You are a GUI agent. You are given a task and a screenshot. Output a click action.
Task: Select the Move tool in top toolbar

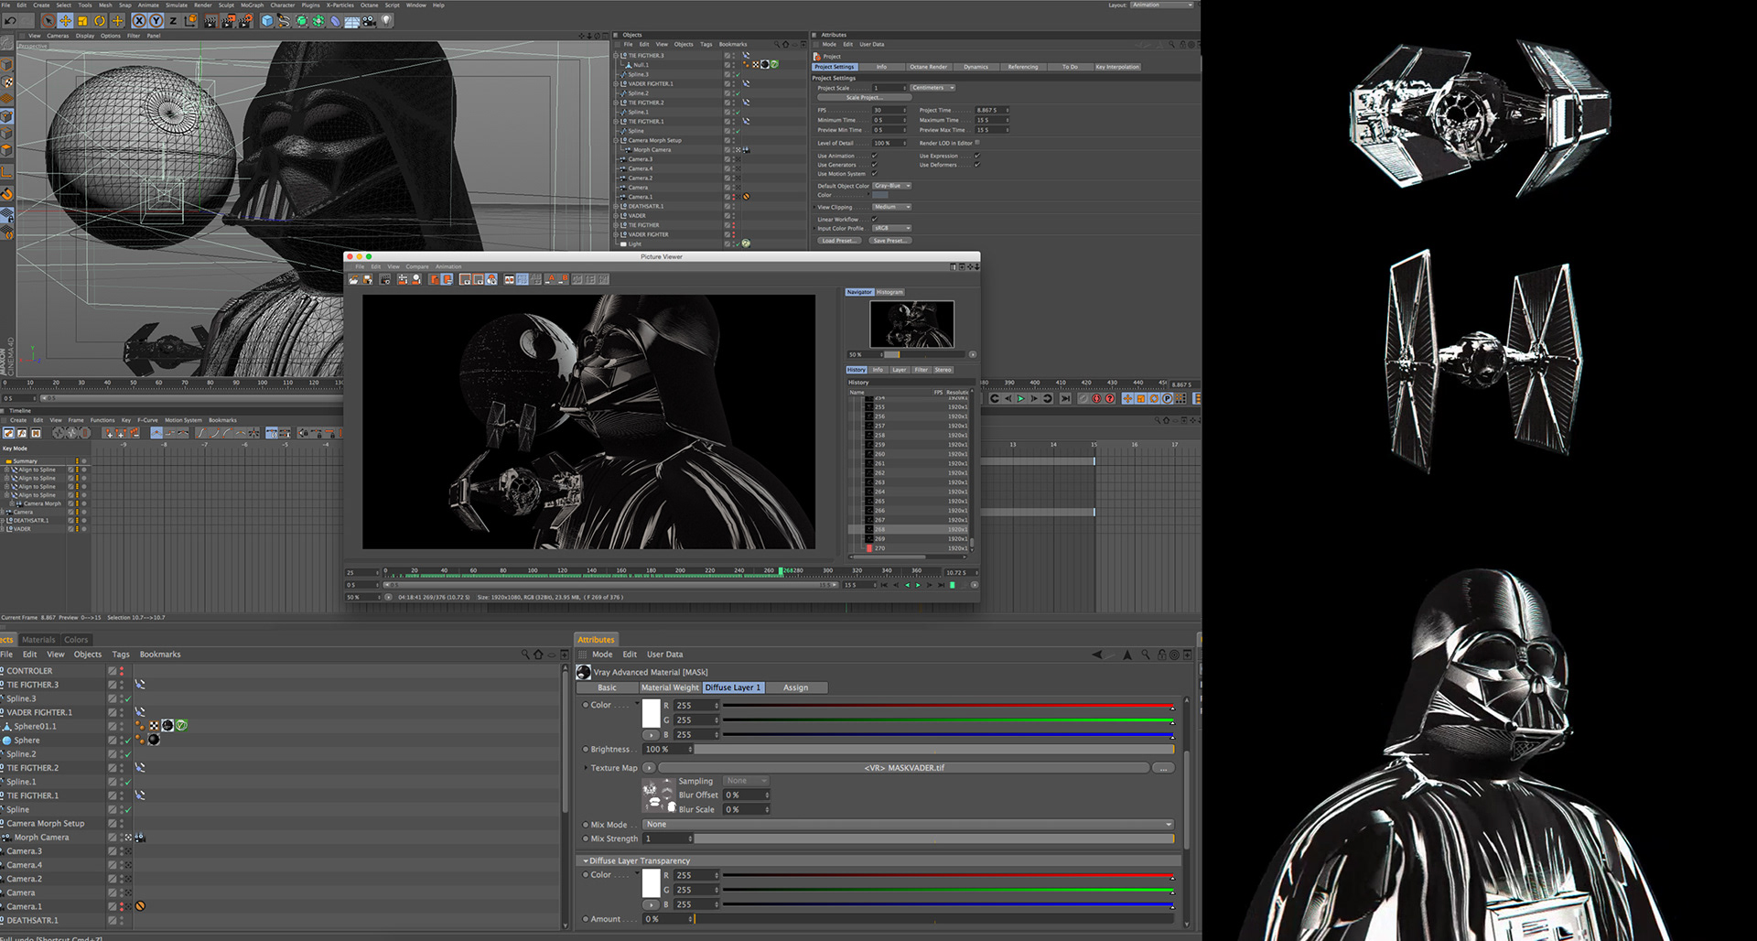point(66,20)
